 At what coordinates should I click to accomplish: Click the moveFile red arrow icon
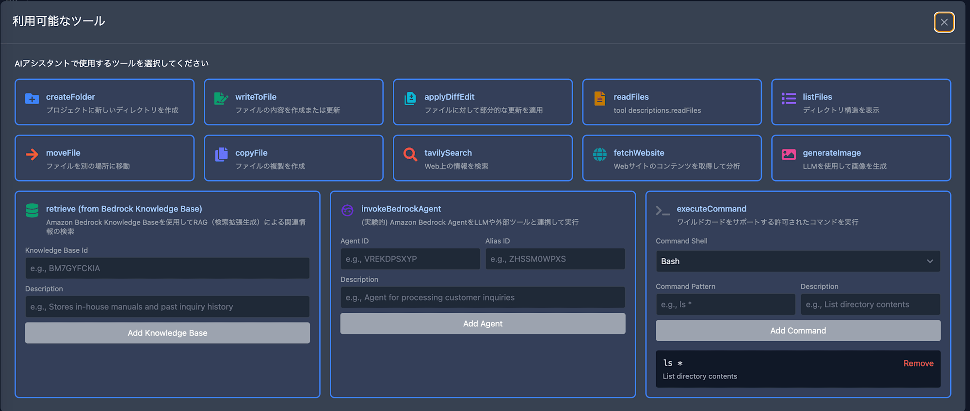click(x=32, y=154)
